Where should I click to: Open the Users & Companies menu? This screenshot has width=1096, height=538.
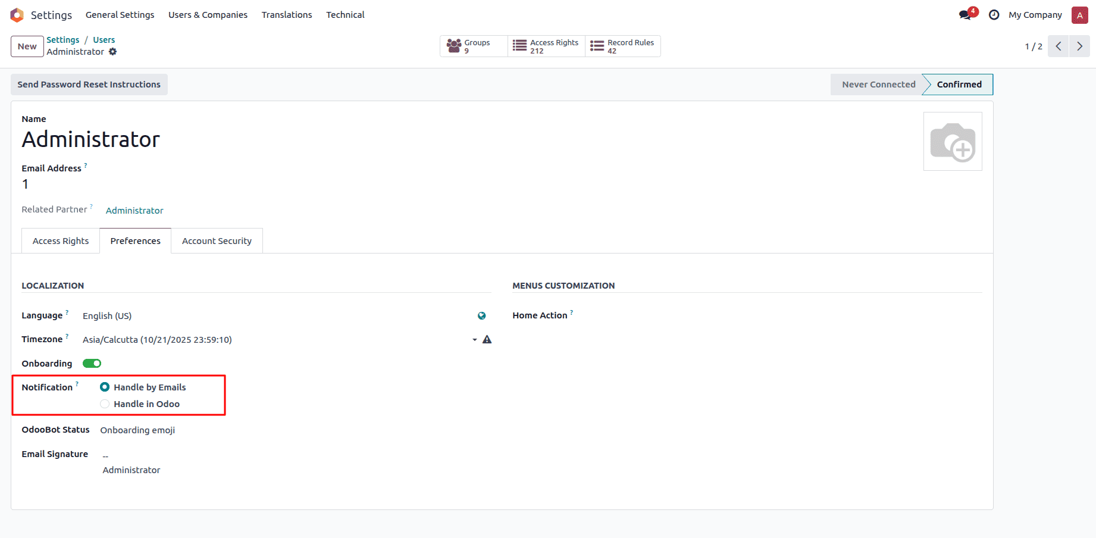click(208, 14)
